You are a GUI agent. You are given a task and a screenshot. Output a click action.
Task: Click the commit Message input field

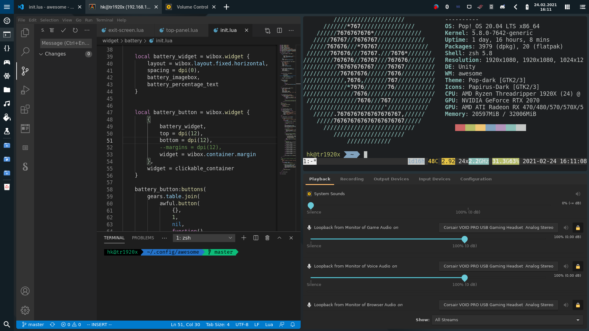(x=66, y=43)
